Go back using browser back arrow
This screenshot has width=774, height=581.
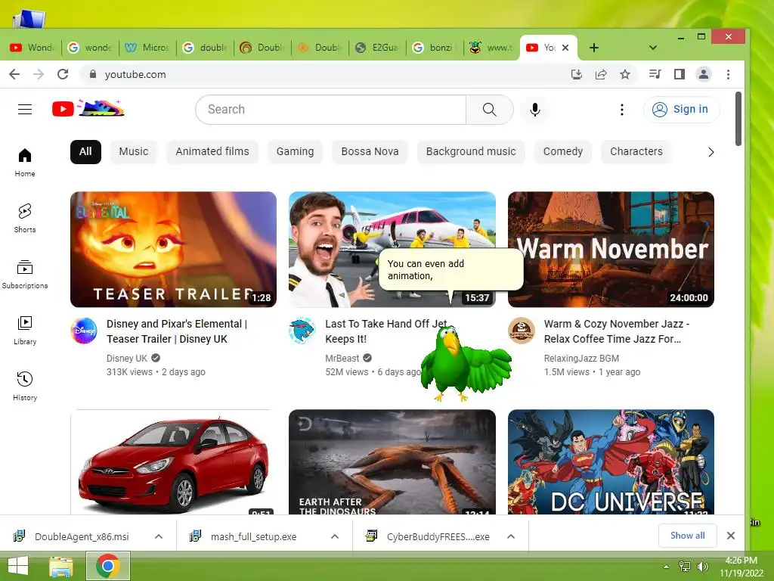click(15, 74)
